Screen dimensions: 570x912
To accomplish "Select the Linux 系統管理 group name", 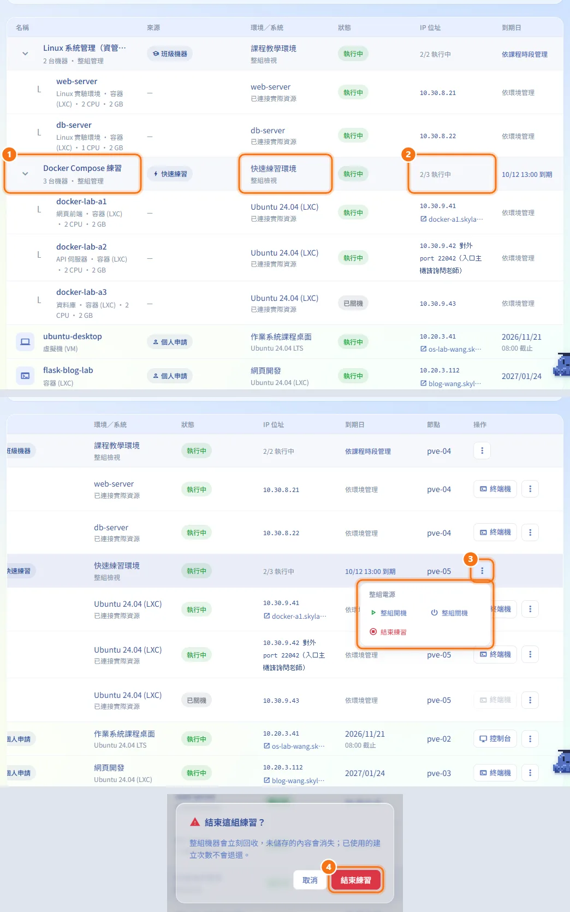I will (85, 48).
